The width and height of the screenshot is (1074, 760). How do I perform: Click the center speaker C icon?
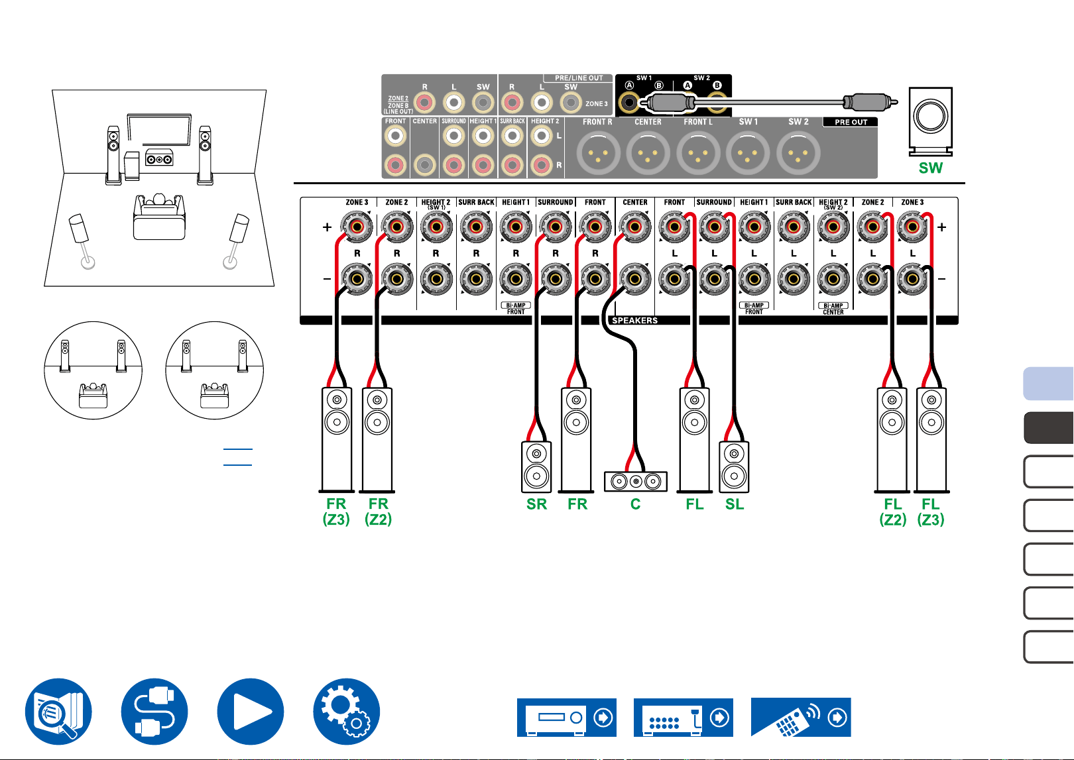click(x=636, y=481)
